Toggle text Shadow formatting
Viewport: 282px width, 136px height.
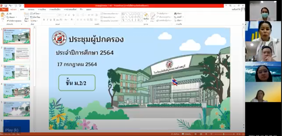pyautogui.click(x=54, y=20)
